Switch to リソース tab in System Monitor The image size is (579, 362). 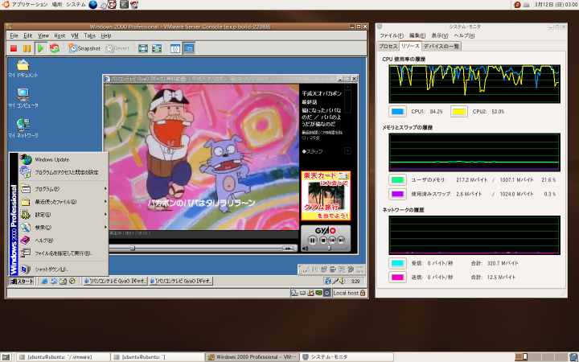pyautogui.click(x=410, y=46)
